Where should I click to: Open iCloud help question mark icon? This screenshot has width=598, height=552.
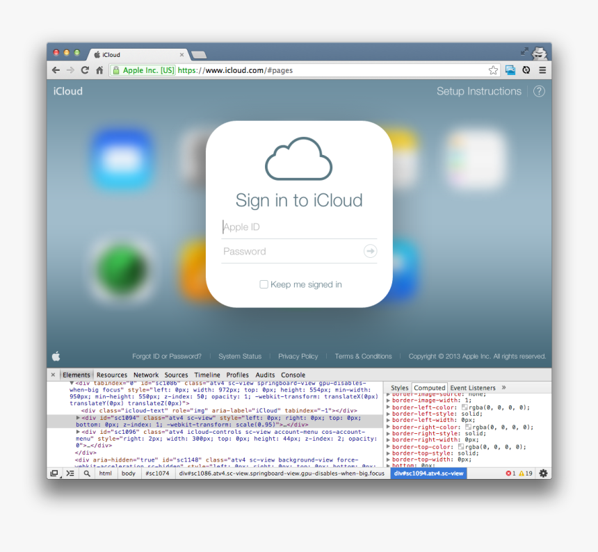tap(539, 91)
